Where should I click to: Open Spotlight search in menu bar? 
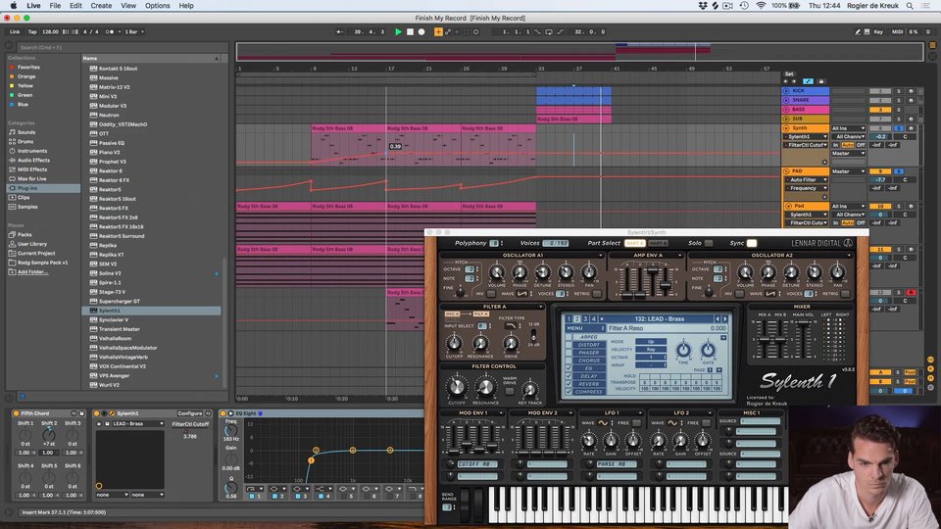click(910, 6)
